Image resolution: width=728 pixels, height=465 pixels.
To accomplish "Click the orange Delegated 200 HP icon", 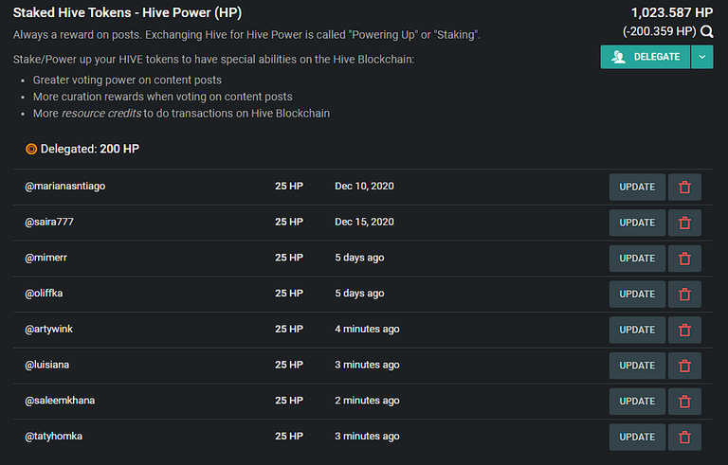I will point(31,149).
